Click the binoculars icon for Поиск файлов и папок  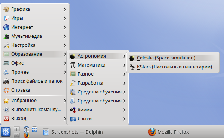(6, 81)
